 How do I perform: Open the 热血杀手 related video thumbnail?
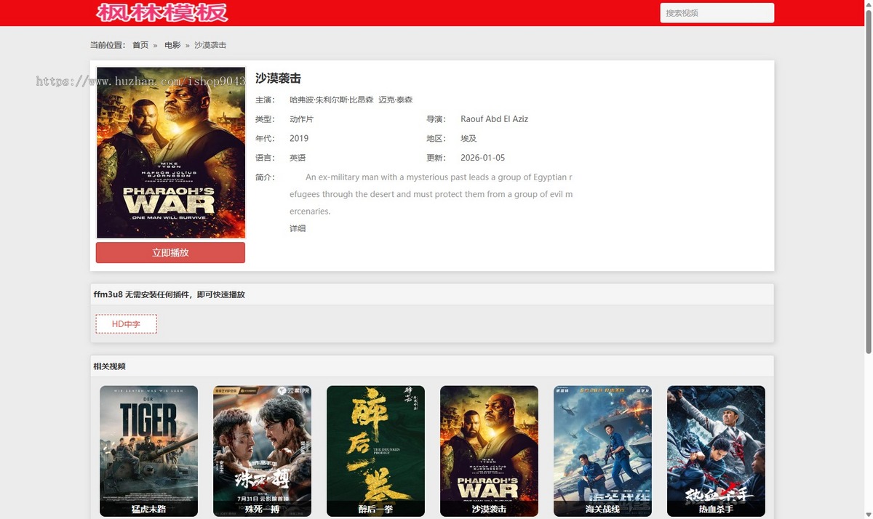click(716, 451)
